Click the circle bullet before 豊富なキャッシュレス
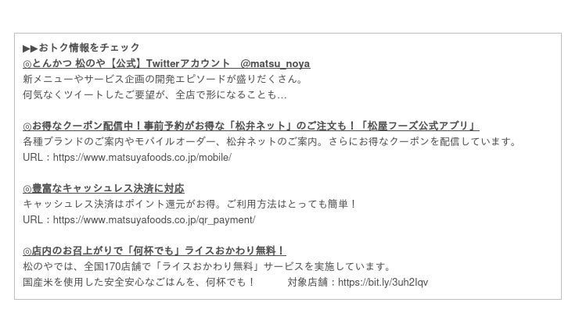This screenshot has height=331, width=579. coord(27,189)
